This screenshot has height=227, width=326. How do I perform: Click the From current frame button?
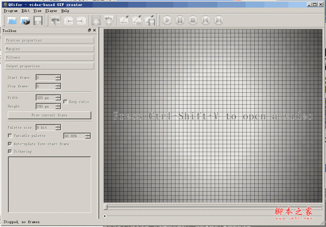pyautogui.click(x=49, y=115)
